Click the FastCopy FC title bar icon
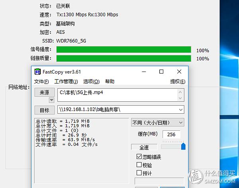The image size is (239, 188). (37, 72)
